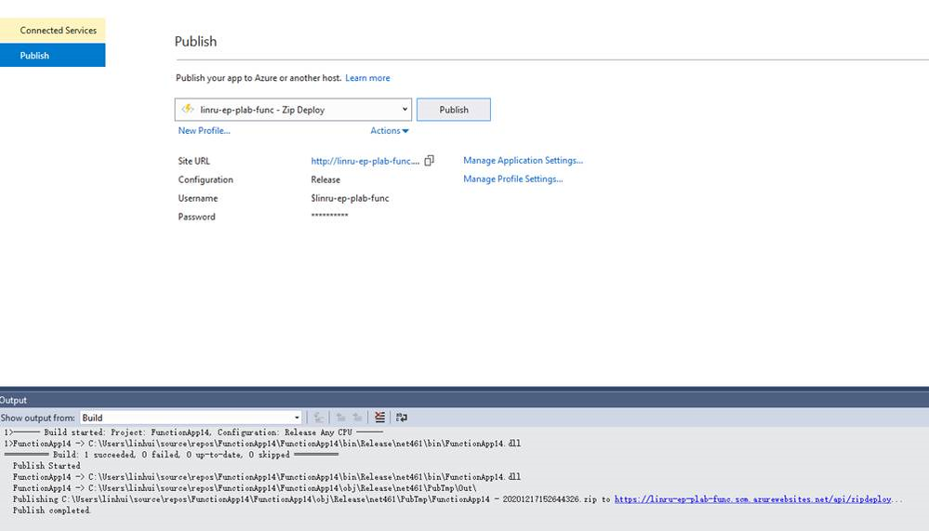The height and width of the screenshot is (531, 929).
Task: Open the zipdeploy URL in Output log
Action: pos(753,499)
